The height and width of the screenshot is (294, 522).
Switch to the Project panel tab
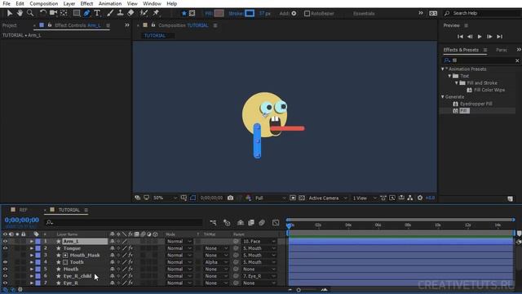click(9, 25)
